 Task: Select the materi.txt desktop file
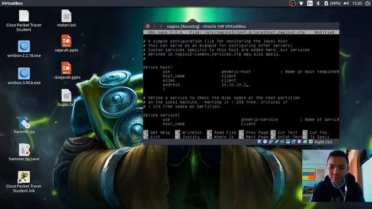tap(66, 18)
